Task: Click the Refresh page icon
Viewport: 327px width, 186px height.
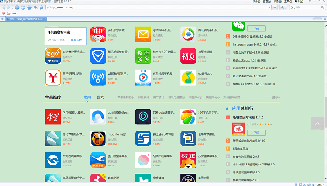Action: pyautogui.click(x=23, y=7)
